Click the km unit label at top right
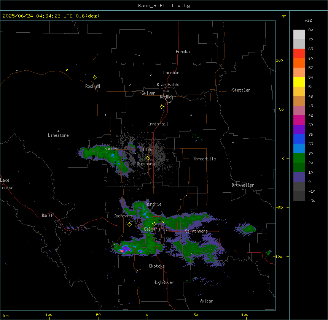 [283, 16]
